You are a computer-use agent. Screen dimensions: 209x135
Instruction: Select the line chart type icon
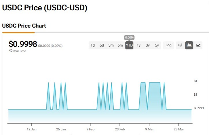198,45
